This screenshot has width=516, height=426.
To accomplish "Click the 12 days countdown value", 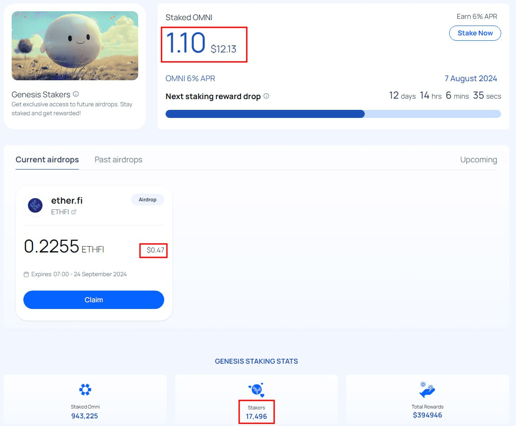I will 402,96.
